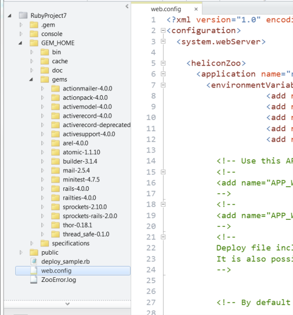This screenshot has height=315, width=293.
Task: Click line number 27 in the gutter
Action: 151,303
